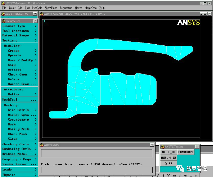Open the MenuCtrls menu

pos(91,8)
